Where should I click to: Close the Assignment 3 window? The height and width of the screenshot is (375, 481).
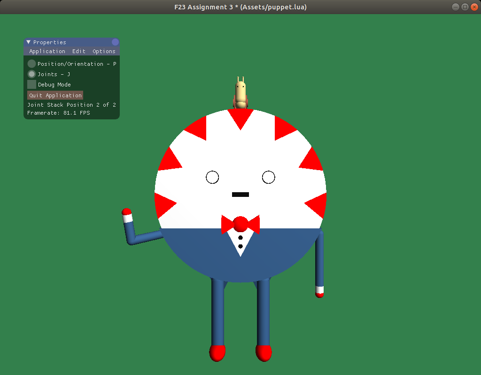(474, 7)
